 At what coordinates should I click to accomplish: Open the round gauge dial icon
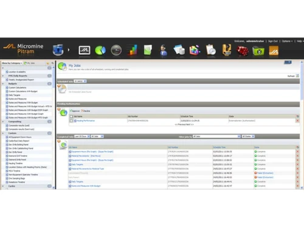click(116, 50)
